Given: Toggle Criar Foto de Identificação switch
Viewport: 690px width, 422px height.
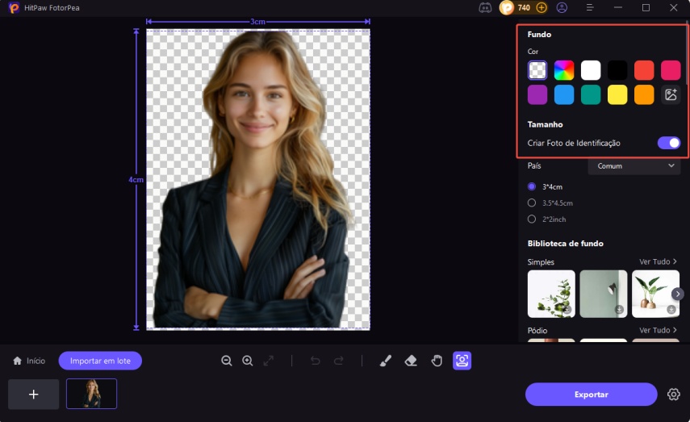Looking at the screenshot, I should (669, 143).
